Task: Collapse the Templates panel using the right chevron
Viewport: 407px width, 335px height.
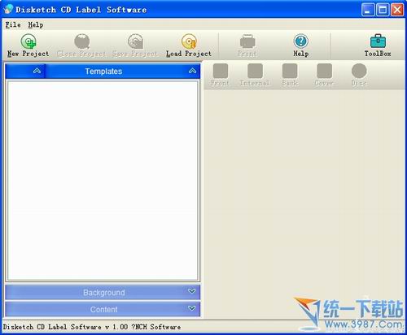Action: (192, 71)
